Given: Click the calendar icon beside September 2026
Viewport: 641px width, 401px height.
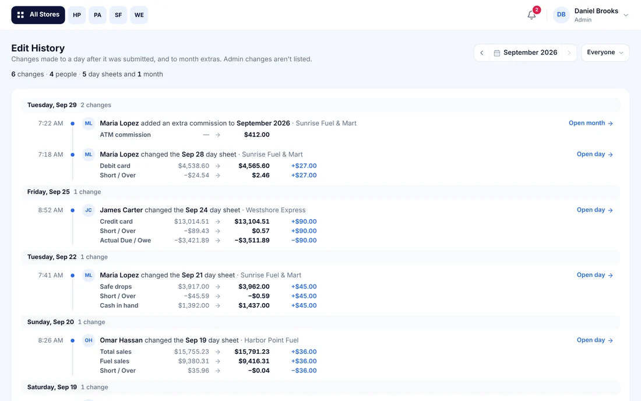Looking at the screenshot, I should [496, 52].
